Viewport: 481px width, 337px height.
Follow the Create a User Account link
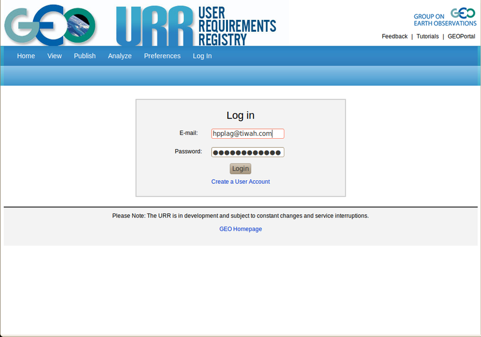(x=240, y=181)
